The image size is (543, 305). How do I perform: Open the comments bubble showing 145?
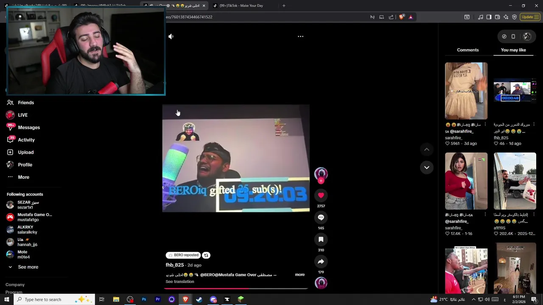click(321, 217)
